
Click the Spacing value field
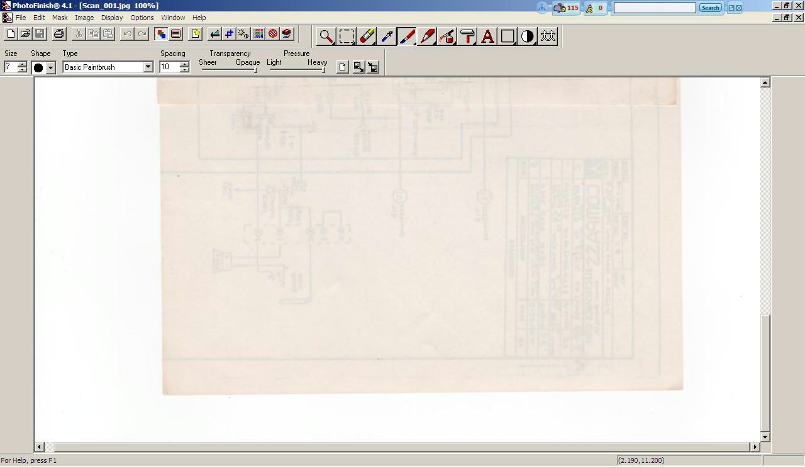[x=169, y=67]
